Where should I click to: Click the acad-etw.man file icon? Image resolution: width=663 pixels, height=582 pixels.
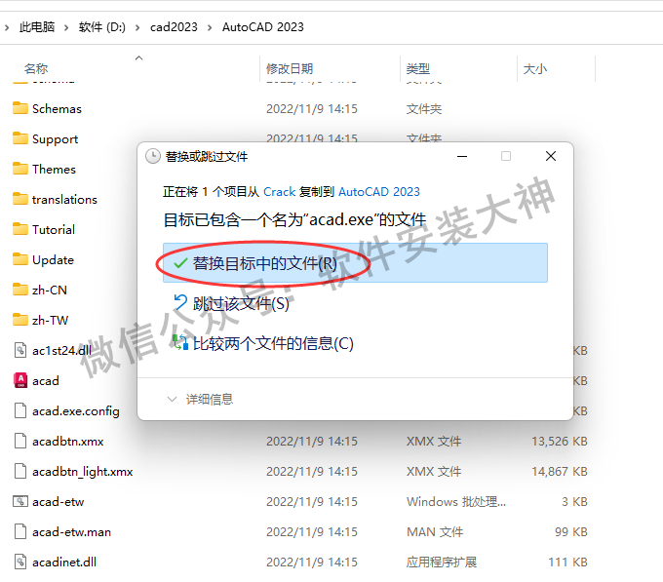tap(20, 531)
